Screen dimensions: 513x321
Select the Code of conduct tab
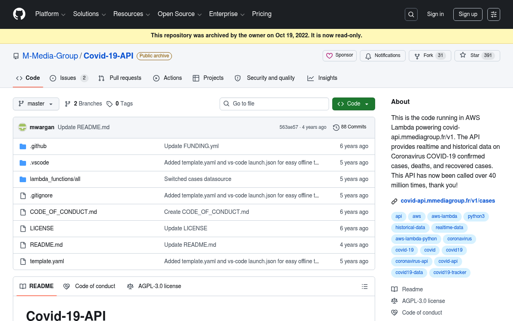(x=89, y=286)
